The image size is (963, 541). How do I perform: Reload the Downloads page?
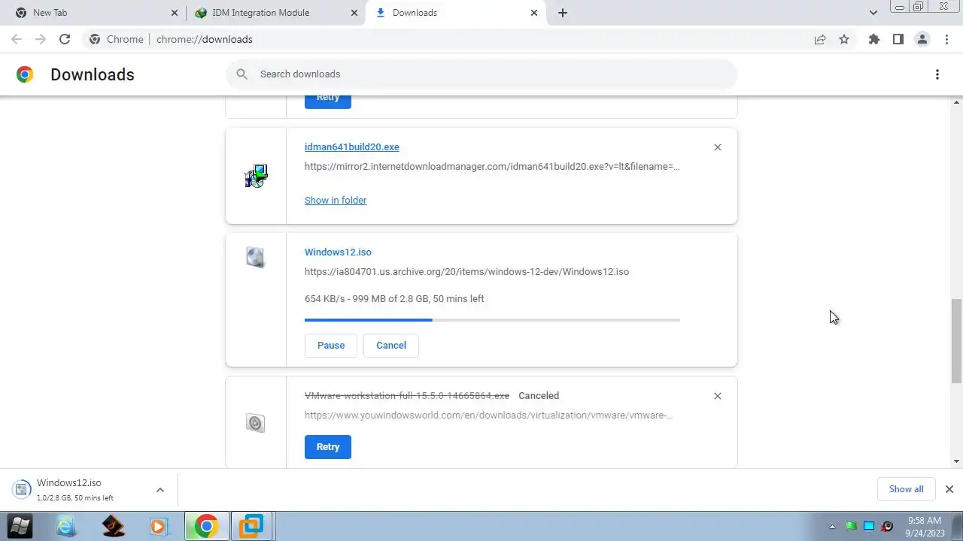point(65,39)
